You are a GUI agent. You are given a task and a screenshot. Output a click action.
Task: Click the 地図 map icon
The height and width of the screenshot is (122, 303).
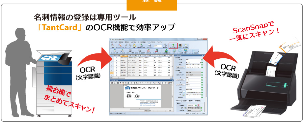tap(185, 51)
